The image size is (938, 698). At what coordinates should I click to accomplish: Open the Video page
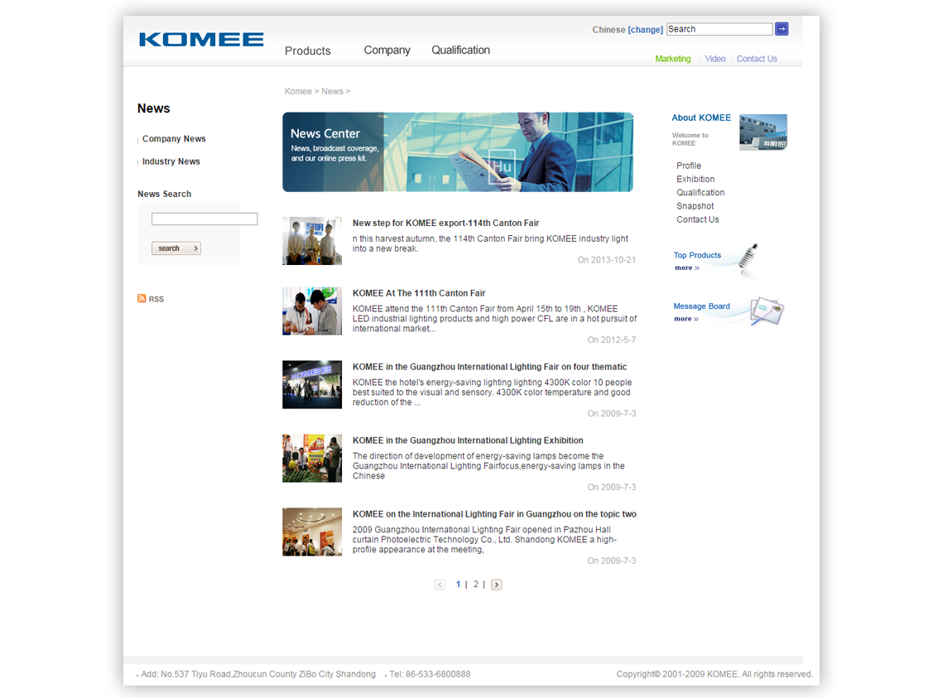point(714,59)
